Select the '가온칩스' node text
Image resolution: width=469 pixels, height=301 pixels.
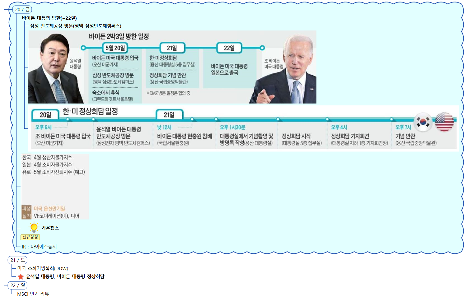tap(50, 228)
